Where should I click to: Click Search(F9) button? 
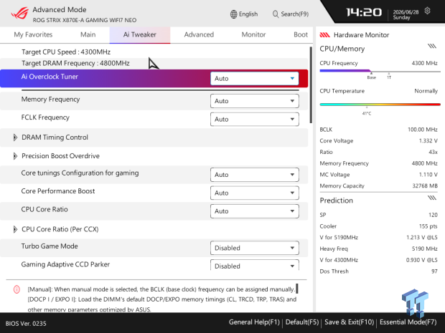point(291,14)
